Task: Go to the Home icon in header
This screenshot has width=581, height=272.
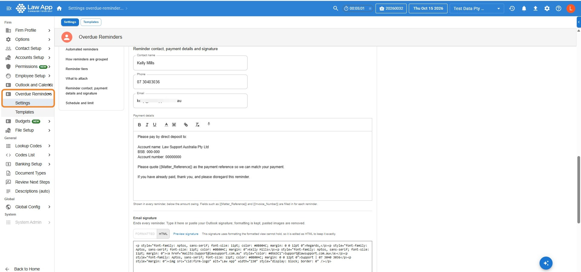Action: [59, 8]
